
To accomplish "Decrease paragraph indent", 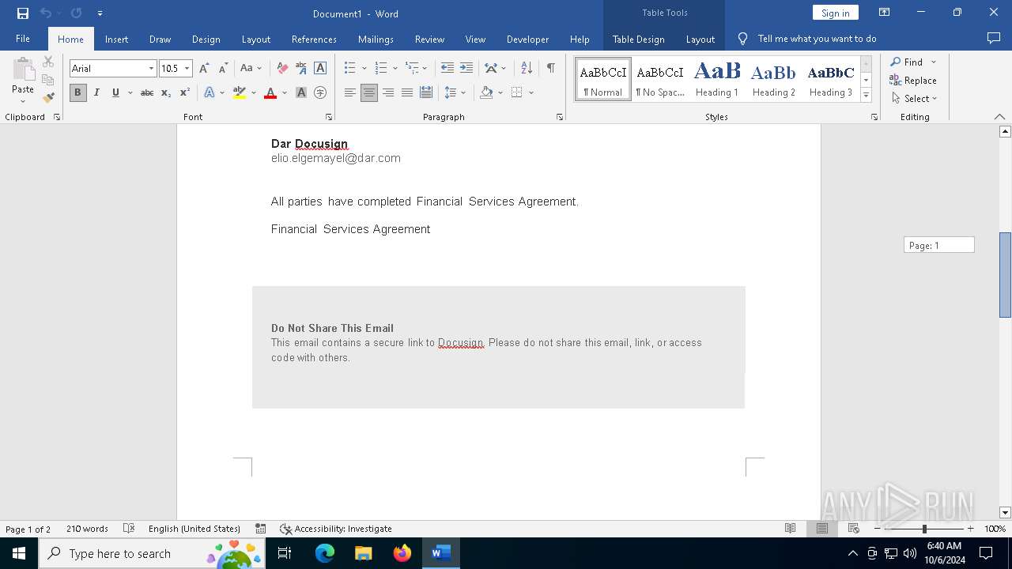I will tap(447, 69).
